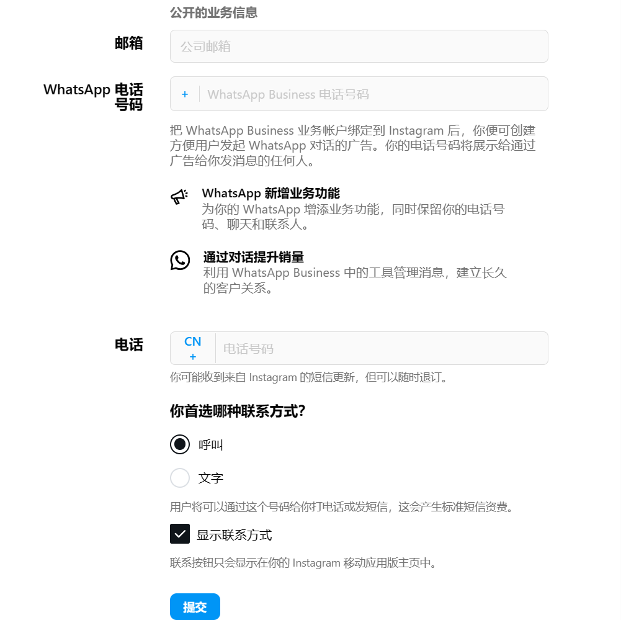Click the 通过对话提升销量 heading text

[254, 257]
